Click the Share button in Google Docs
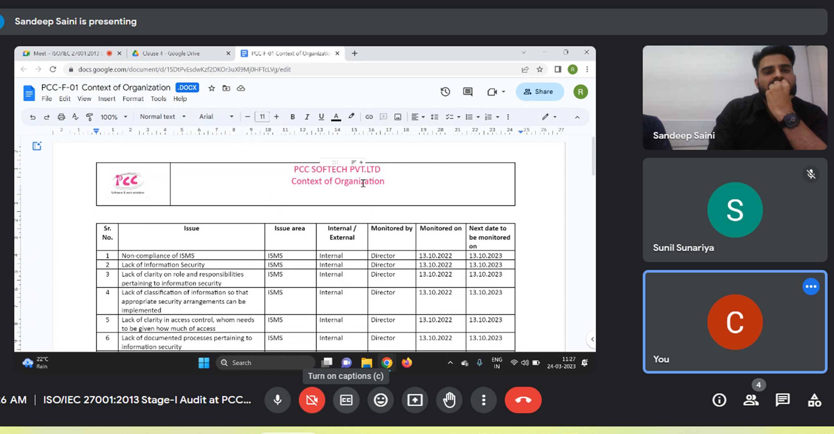The width and height of the screenshot is (834, 434). [x=539, y=92]
